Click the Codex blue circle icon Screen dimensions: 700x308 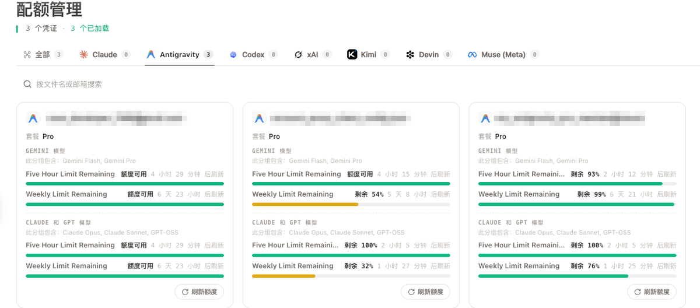click(x=233, y=55)
